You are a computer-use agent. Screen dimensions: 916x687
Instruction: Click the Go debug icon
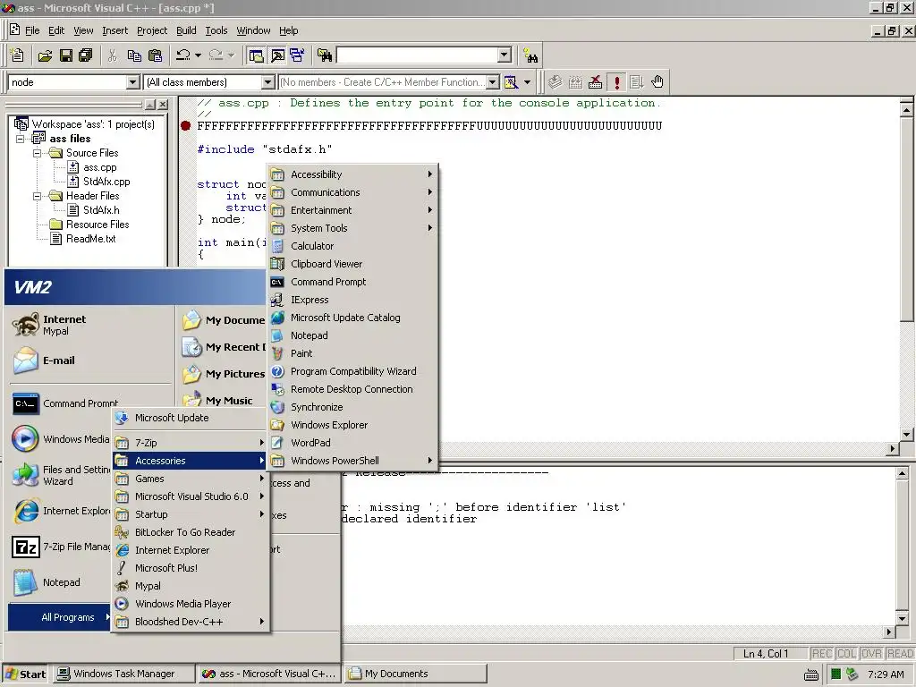[637, 82]
